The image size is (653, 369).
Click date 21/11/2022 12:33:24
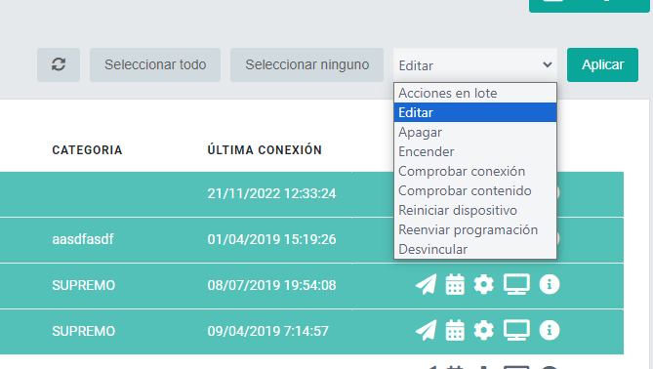(271, 193)
